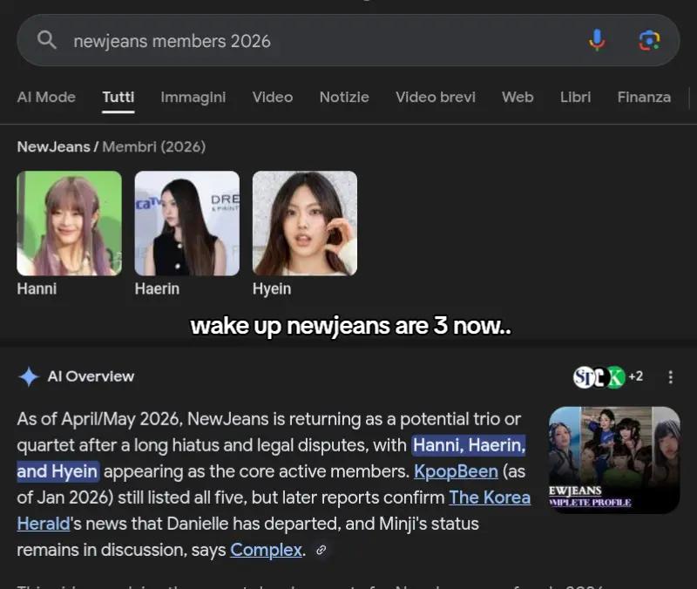The height and width of the screenshot is (589, 697).
Task: Switch to the Web tab
Action: (518, 97)
